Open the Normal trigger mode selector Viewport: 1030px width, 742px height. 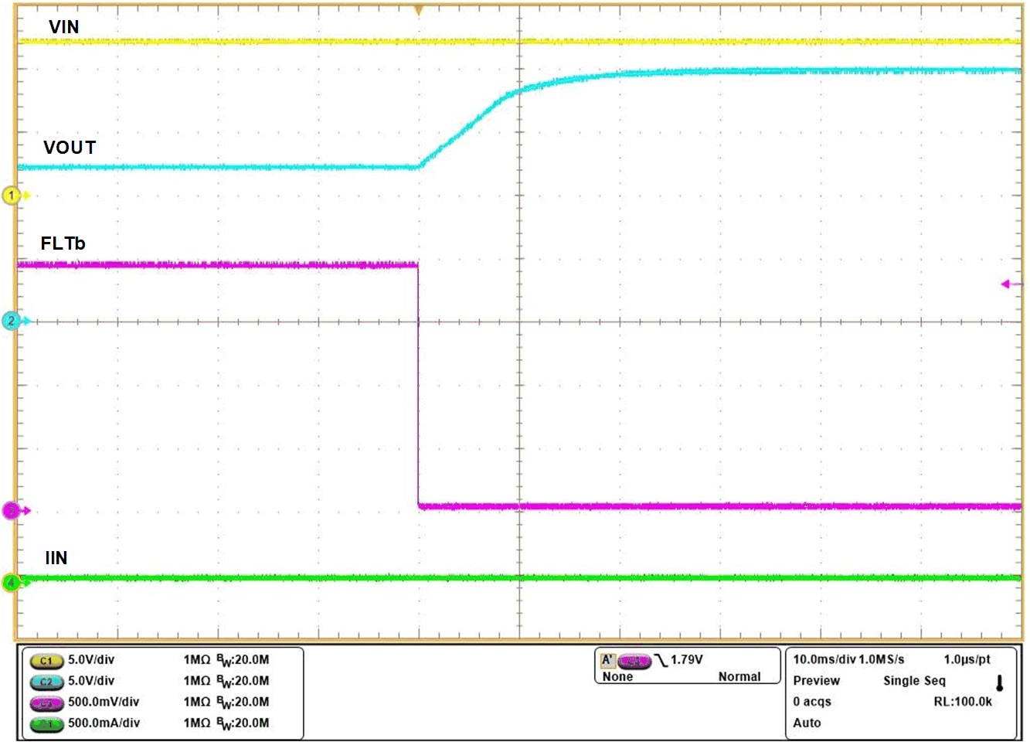click(x=739, y=676)
